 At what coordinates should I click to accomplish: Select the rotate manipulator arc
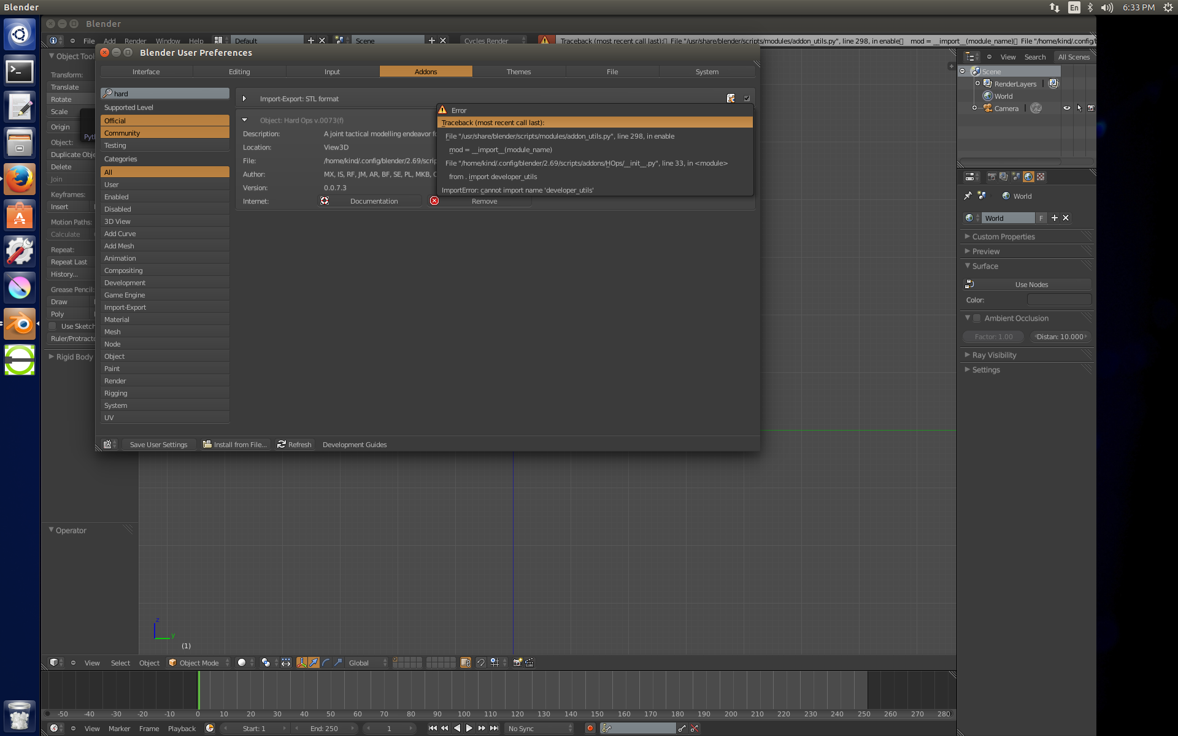[x=326, y=662]
